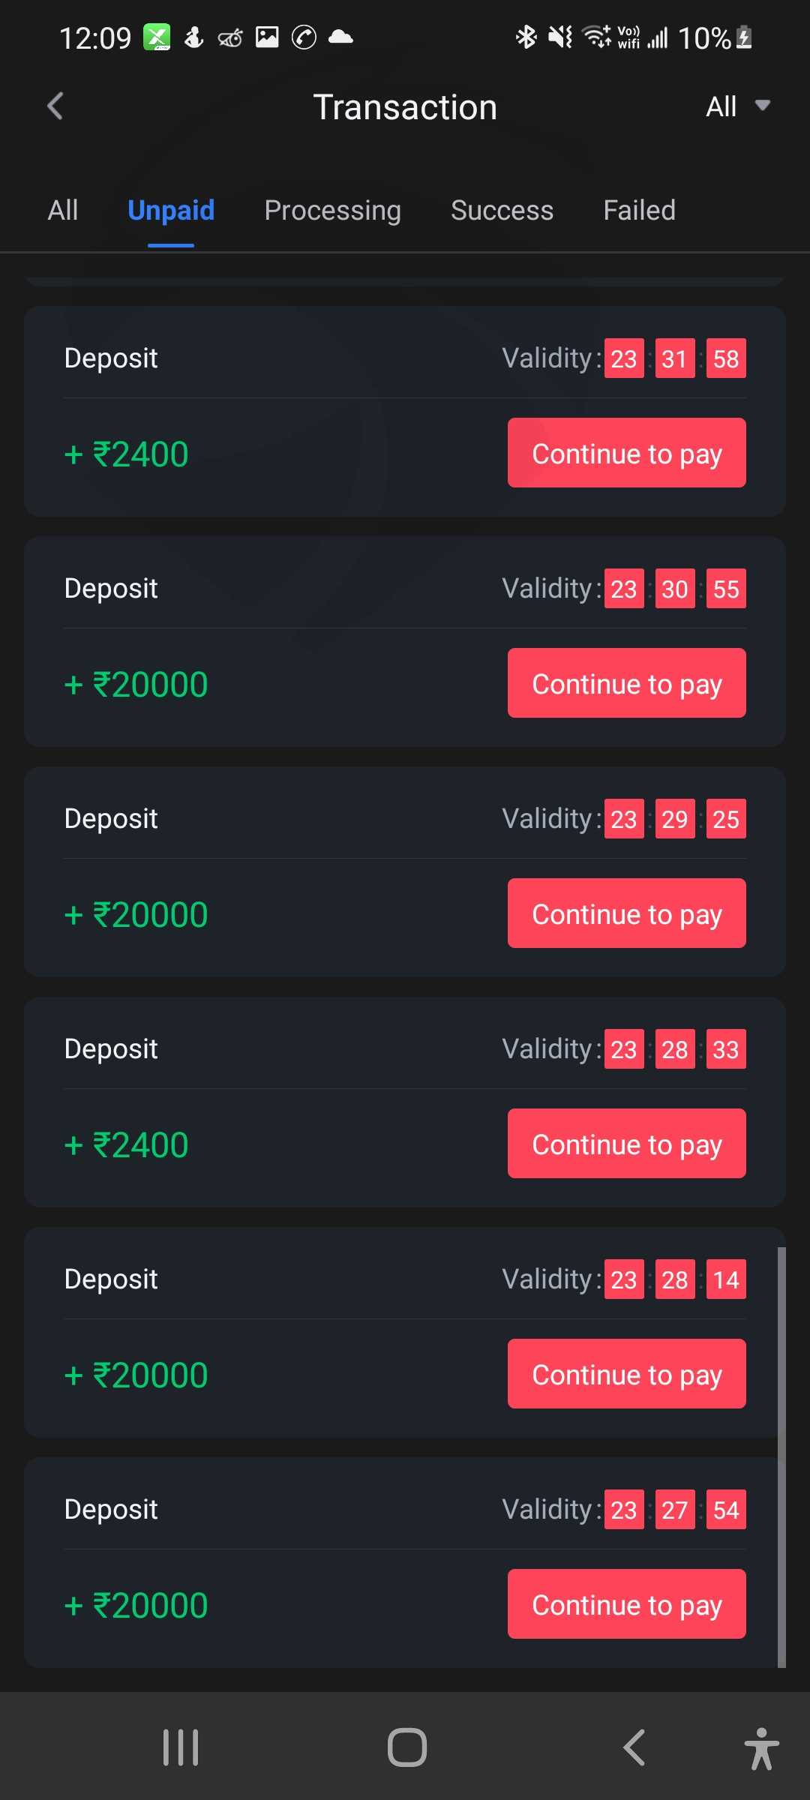
Task: Open the Success tab
Action: point(502,211)
